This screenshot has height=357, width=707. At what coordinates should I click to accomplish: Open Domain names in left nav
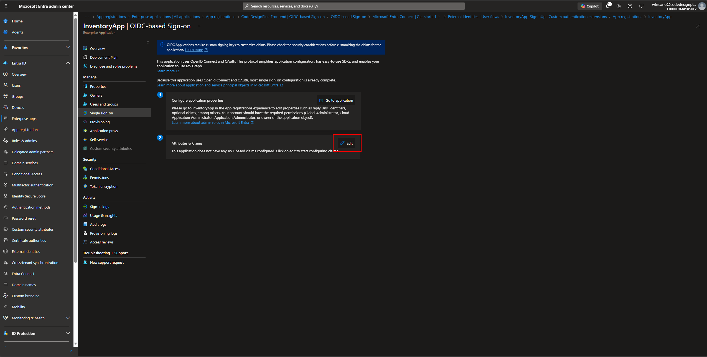click(x=24, y=285)
